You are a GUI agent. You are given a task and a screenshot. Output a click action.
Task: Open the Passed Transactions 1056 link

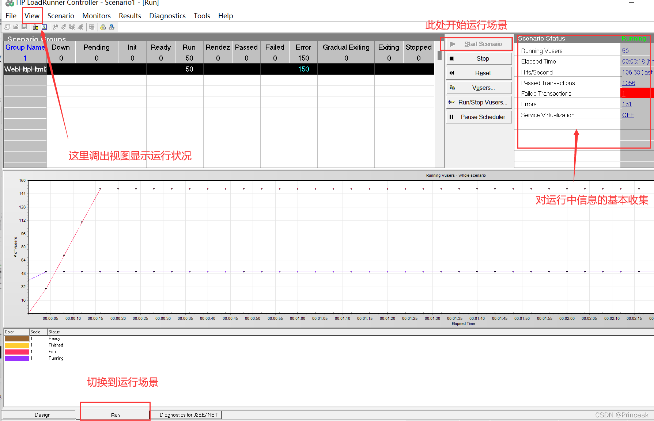(628, 83)
